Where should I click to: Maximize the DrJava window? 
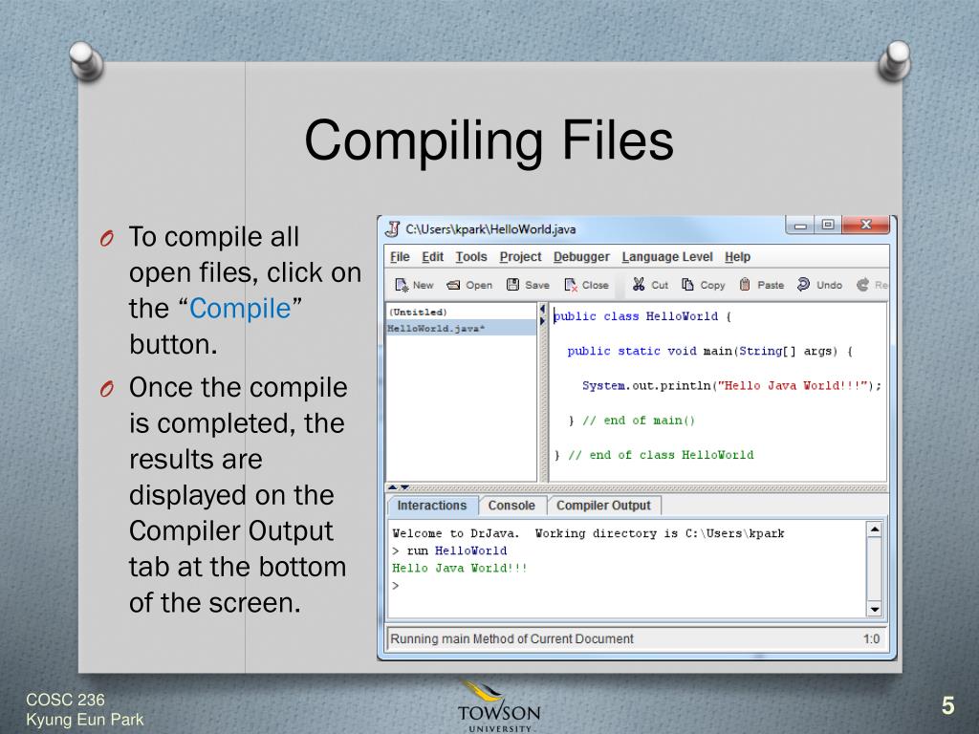(828, 225)
